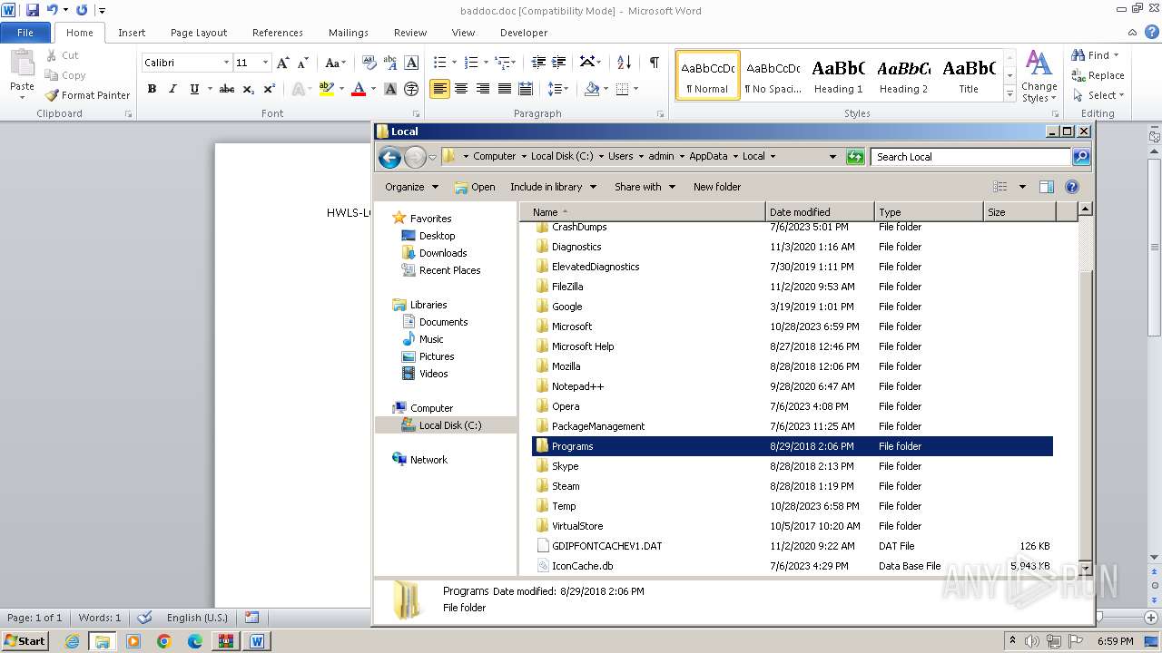The height and width of the screenshot is (653, 1162).
Task: Sort by Date modified column header
Action: pyautogui.click(x=820, y=212)
